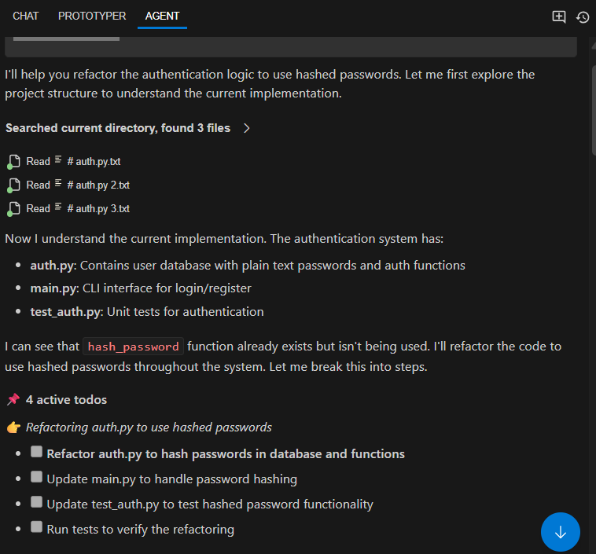
Task: Click the file icon beside auth.py 3.txt
Action: pos(13,209)
